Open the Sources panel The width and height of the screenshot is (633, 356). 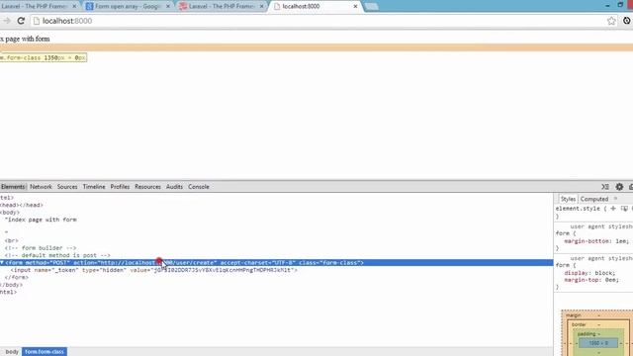point(67,187)
